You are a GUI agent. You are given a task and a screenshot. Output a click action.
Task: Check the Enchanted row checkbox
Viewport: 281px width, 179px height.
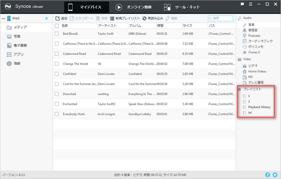point(57,104)
